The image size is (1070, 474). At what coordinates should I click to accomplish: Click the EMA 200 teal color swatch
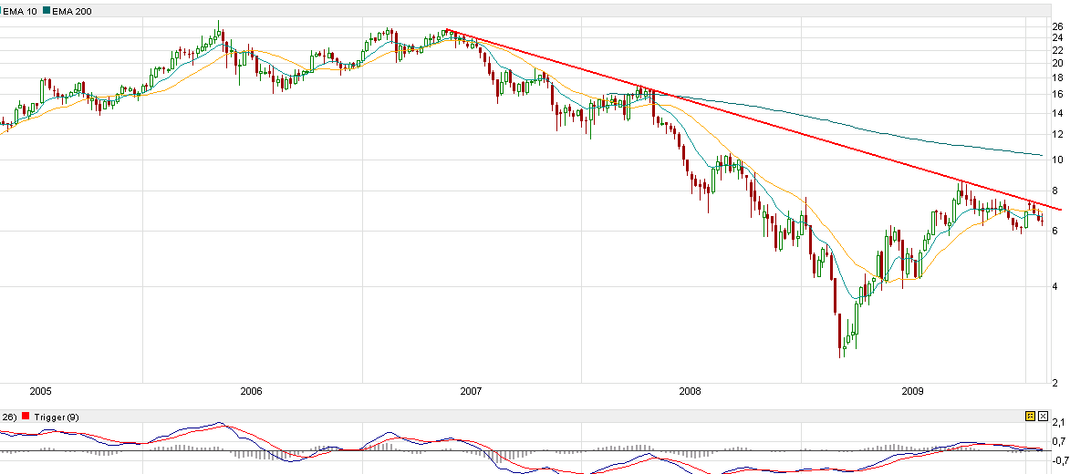point(46,10)
